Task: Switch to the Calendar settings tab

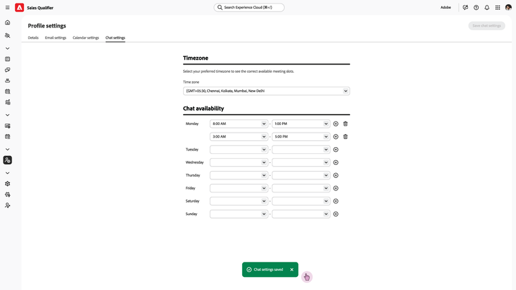Action: (86, 38)
